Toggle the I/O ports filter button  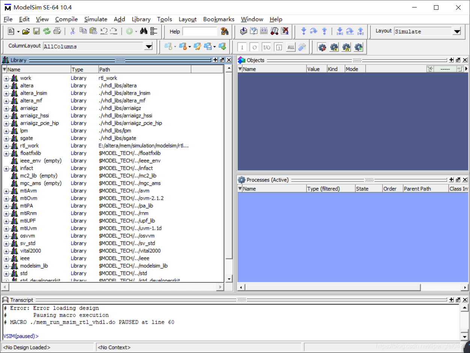pyautogui.click(x=266, y=47)
